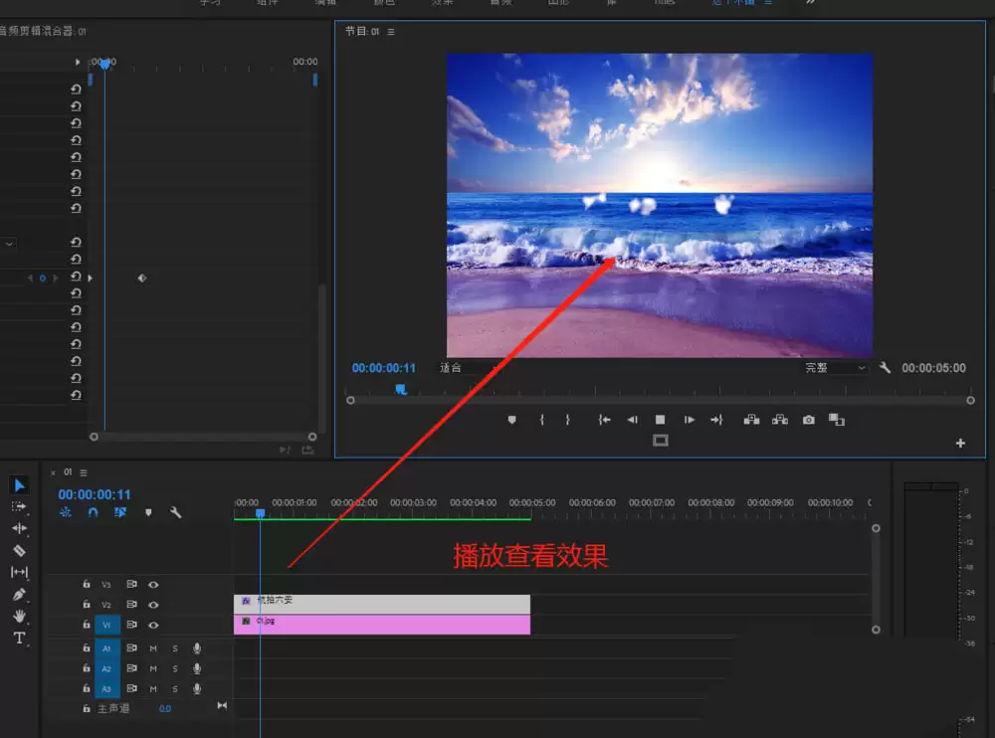The width and height of the screenshot is (995, 738).
Task: Choose the Hand tool
Action: pos(19,617)
